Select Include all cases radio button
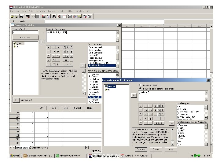Viewport: 220px width, 165px height. [x=140, y=85]
